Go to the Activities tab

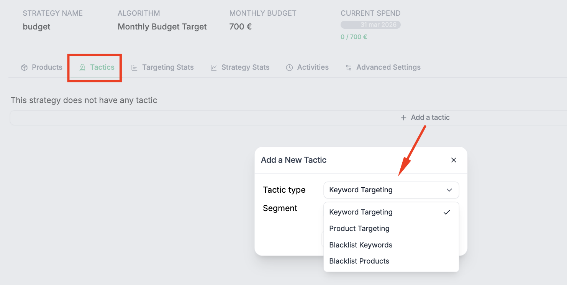pos(313,67)
